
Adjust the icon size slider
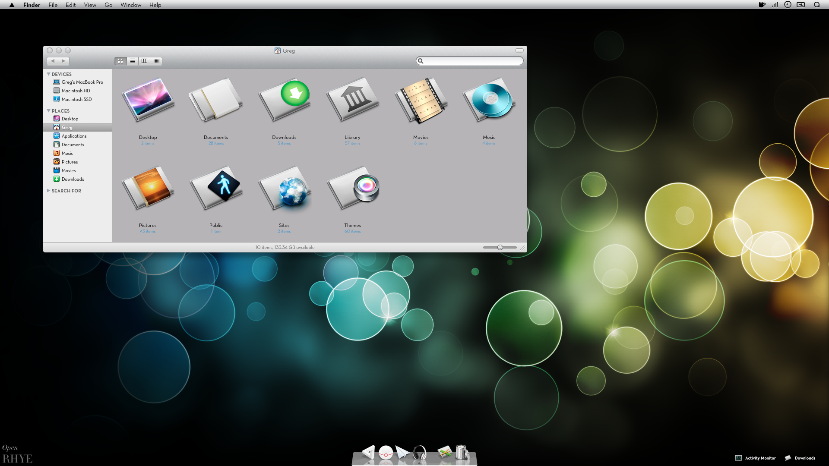[x=500, y=247]
